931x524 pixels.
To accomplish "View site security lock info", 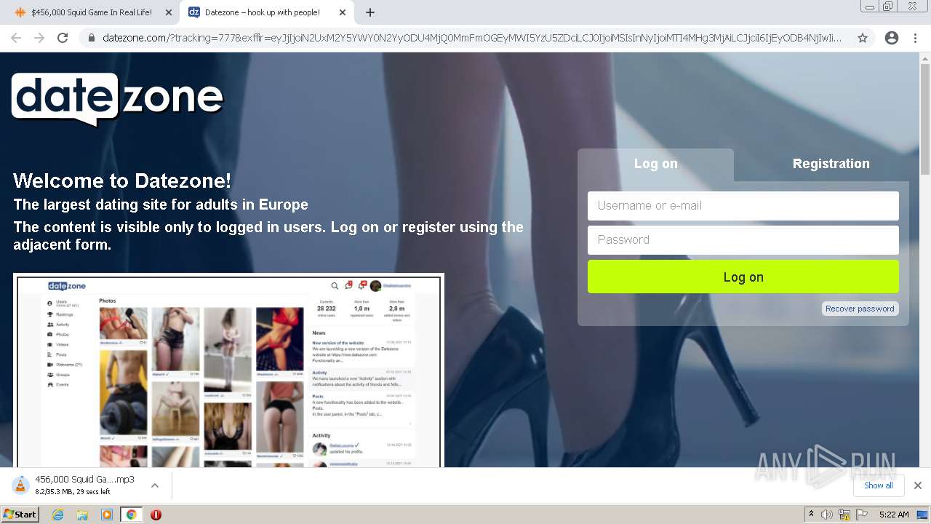I will [x=92, y=38].
